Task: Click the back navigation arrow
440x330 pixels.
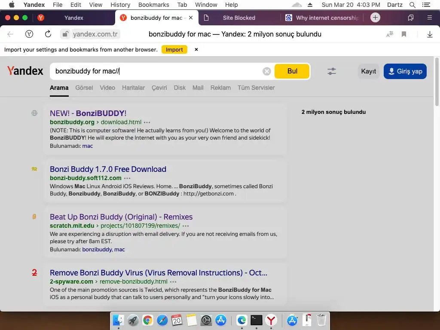Action: coord(10,34)
